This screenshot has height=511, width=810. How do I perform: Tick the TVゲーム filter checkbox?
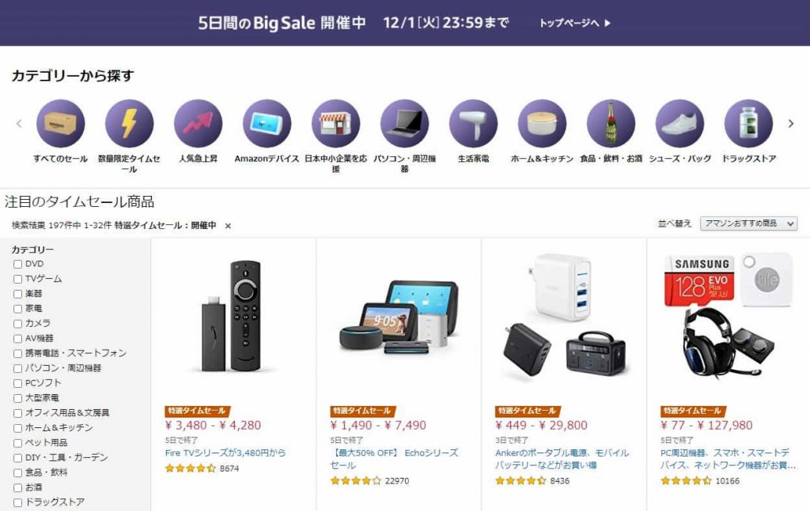[x=17, y=279]
